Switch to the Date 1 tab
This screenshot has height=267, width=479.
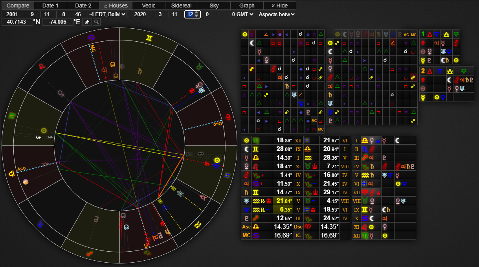click(x=50, y=6)
